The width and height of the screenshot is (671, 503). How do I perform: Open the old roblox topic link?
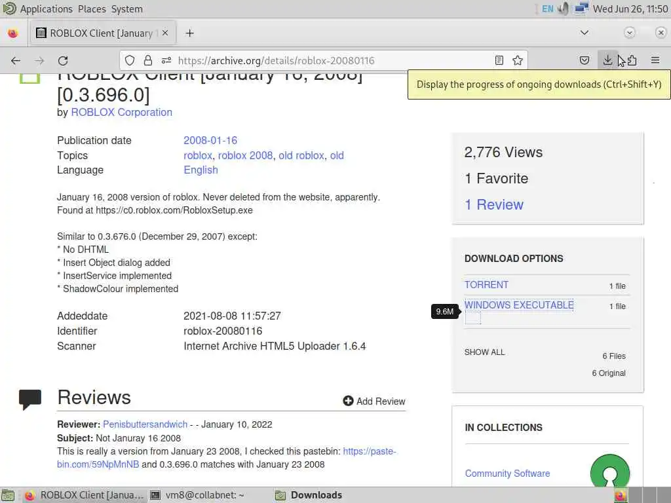click(x=301, y=155)
